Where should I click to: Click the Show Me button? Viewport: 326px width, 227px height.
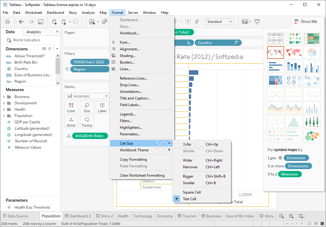306,22
